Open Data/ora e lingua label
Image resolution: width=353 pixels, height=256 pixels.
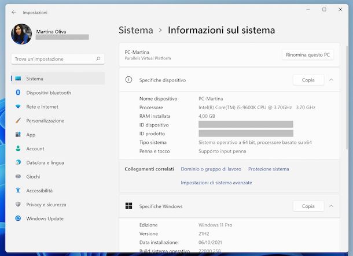(x=45, y=163)
